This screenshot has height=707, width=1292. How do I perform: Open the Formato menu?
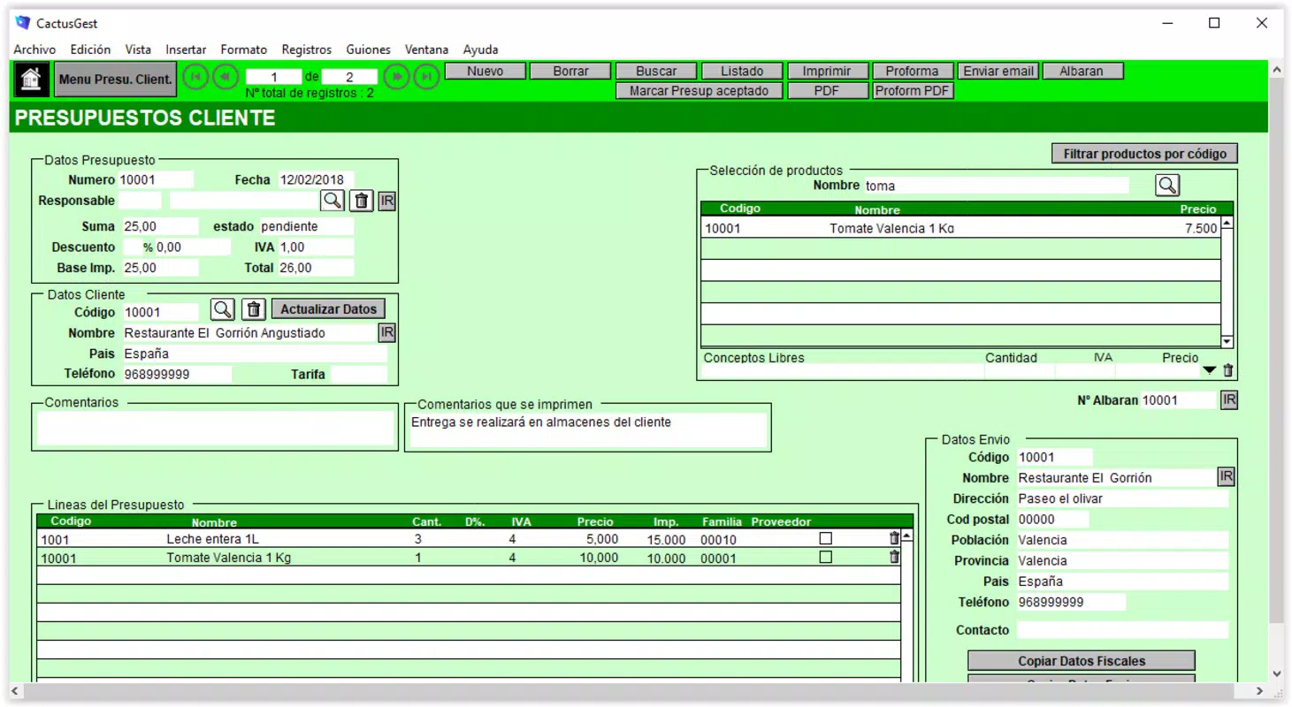click(244, 49)
